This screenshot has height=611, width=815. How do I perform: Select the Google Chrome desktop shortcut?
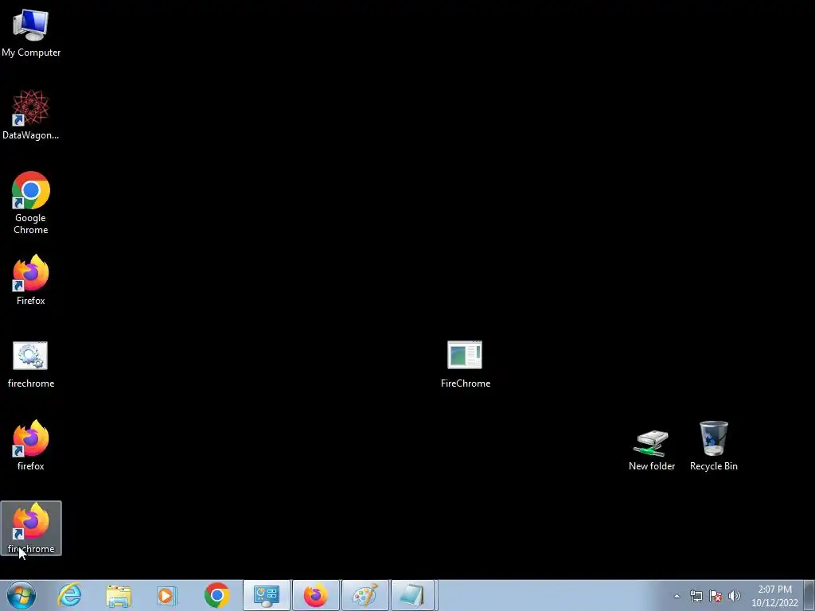(x=31, y=203)
